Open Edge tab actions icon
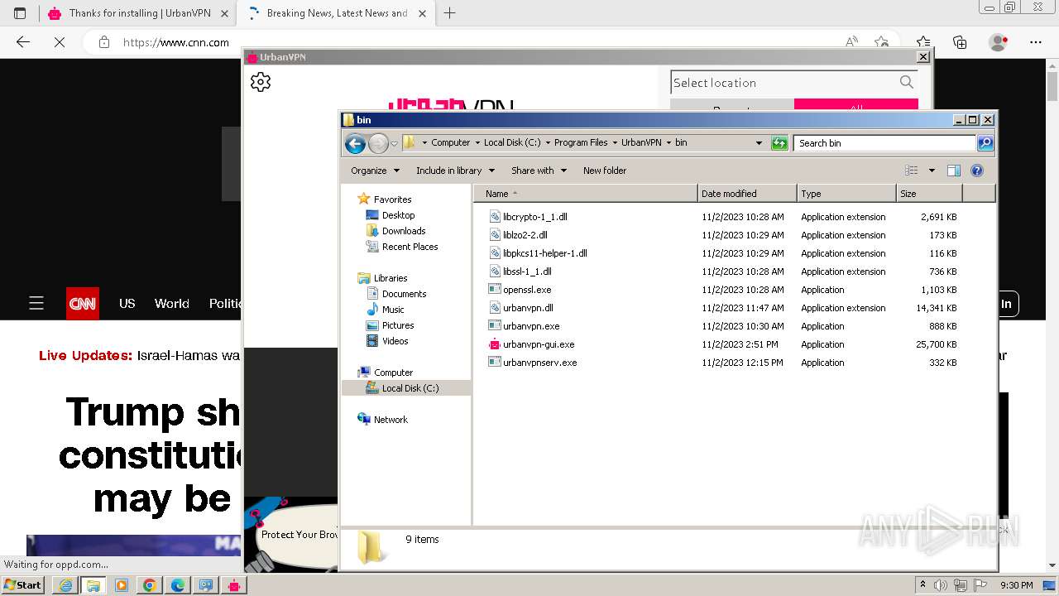This screenshot has width=1059, height=596. click(20, 13)
